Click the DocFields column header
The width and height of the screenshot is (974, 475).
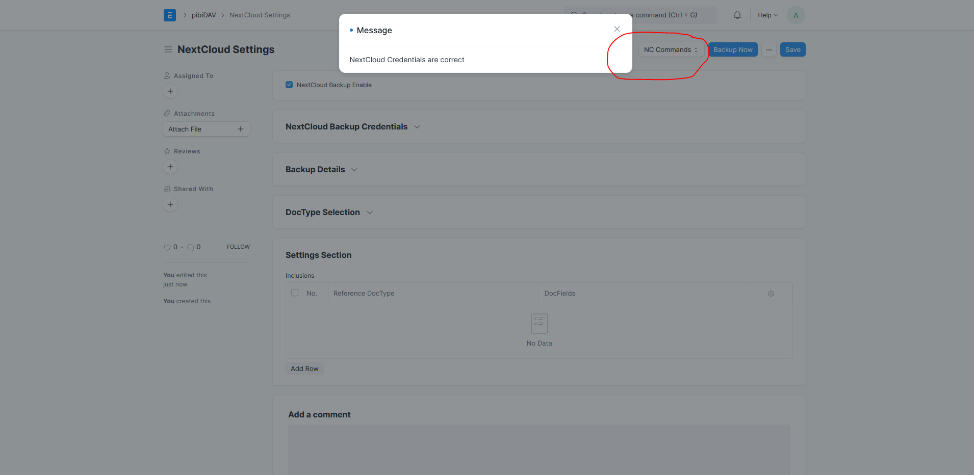644,293
